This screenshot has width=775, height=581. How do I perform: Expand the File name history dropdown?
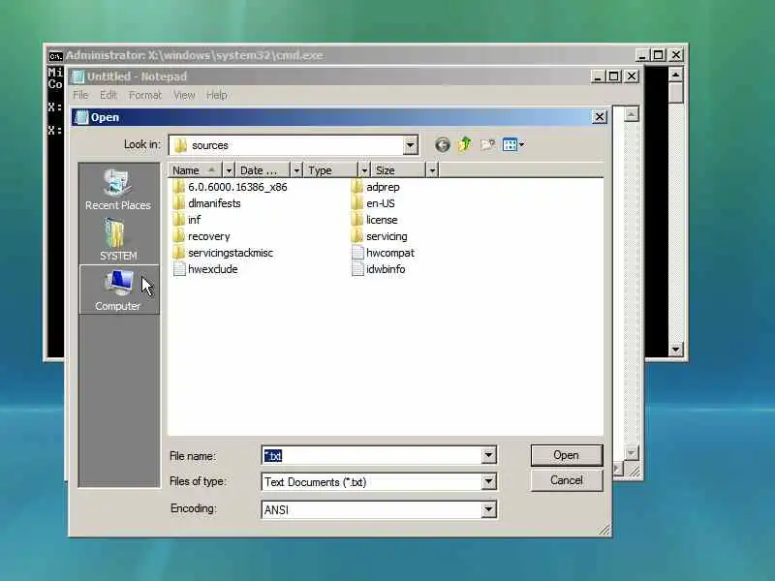[488, 455]
